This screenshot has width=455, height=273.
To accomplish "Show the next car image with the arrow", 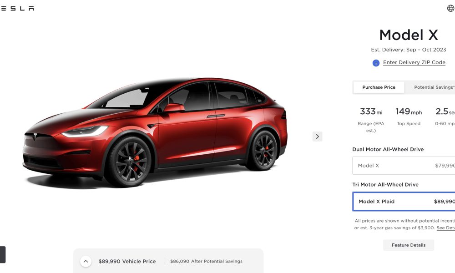I will (317, 136).
